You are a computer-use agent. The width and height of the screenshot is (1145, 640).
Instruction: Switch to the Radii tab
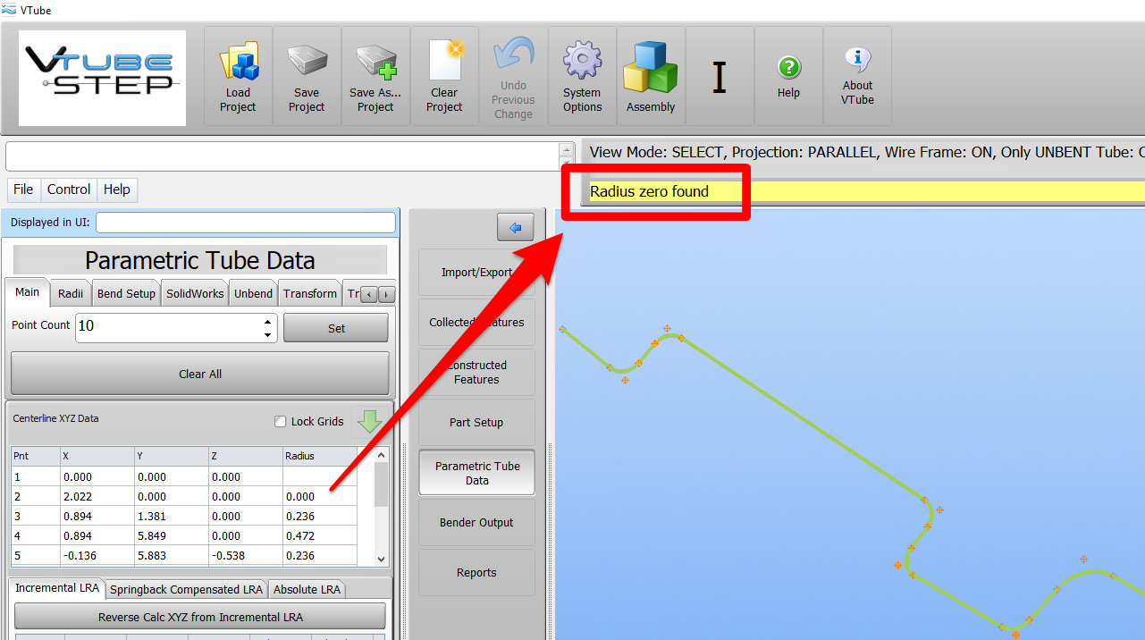point(71,293)
